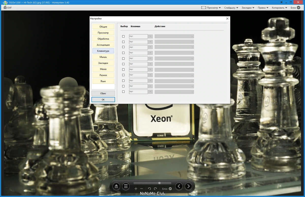Click the Honeyview app icon in title bar
This screenshot has width=305, height=197.
5,3
